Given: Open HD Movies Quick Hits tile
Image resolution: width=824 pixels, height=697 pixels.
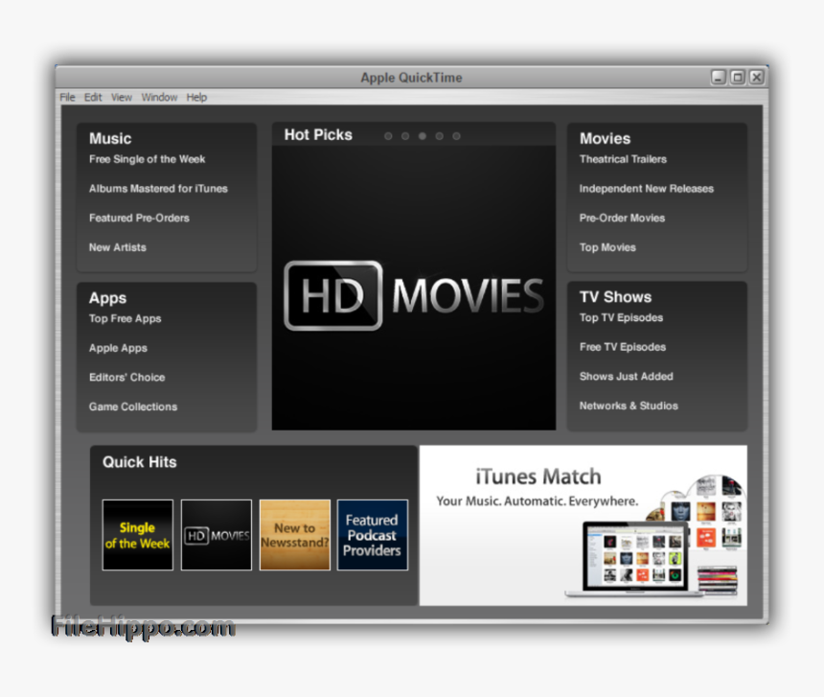Looking at the screenshot, I should (217, 535).
